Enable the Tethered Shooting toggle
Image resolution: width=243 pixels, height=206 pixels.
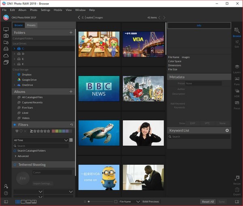tap(15, 165)
